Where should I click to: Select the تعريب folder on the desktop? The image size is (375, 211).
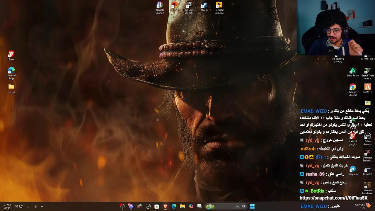tap(11, 89)
